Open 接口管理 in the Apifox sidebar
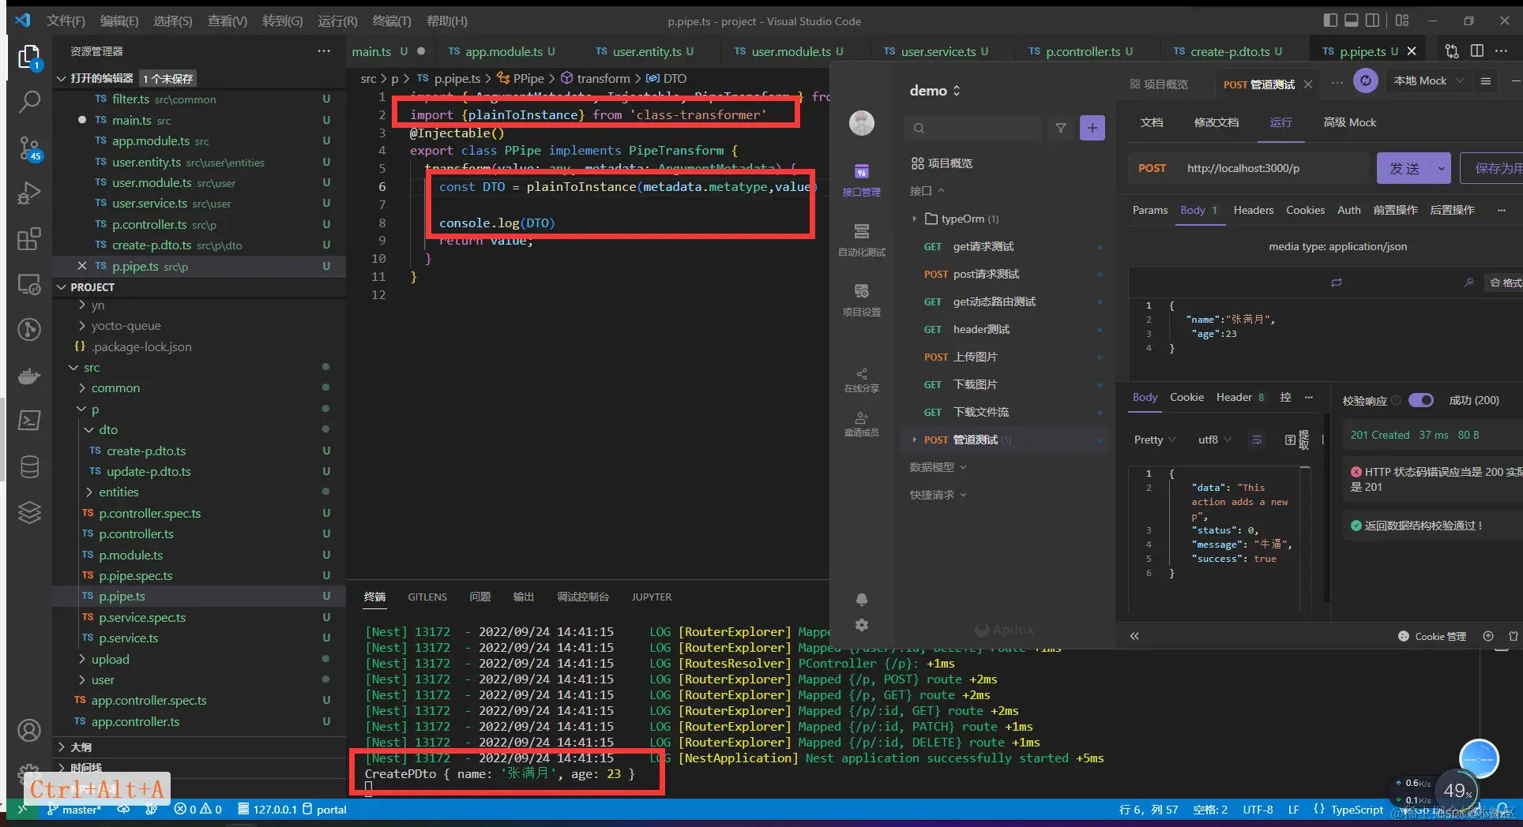This screenshot has width=1523, height=827. (861, 180)
